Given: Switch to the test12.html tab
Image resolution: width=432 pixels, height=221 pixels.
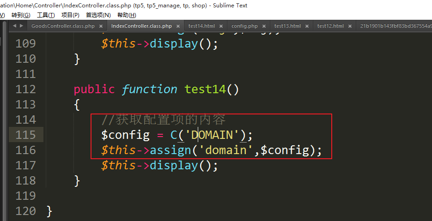Looking at the screenshot, I should click(330, 26).
